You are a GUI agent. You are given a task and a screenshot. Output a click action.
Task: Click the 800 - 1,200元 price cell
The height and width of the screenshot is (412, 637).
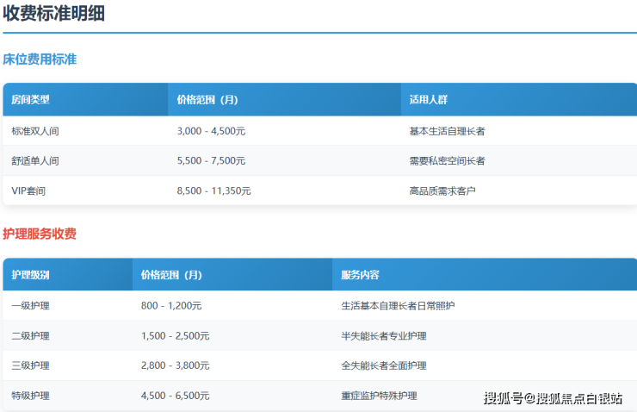(x=171, y=306)
